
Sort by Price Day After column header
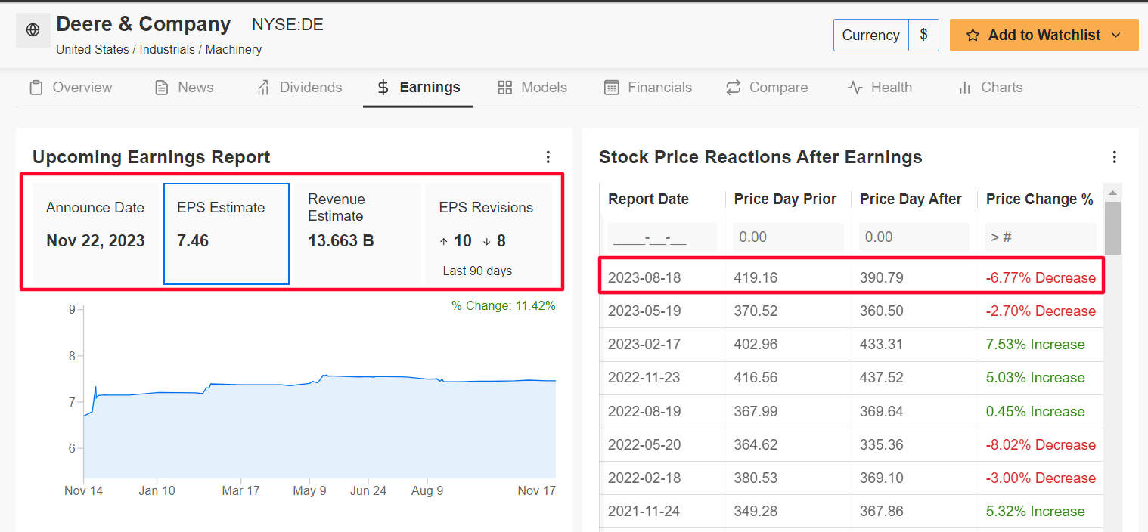[x=911, y=199]
